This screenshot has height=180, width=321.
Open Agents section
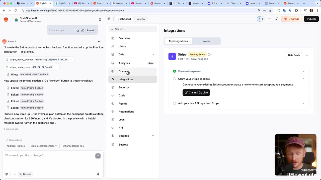point(133,103)
